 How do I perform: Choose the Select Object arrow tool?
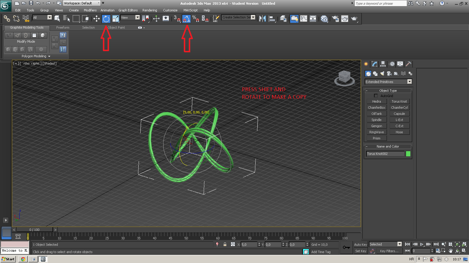57,19
